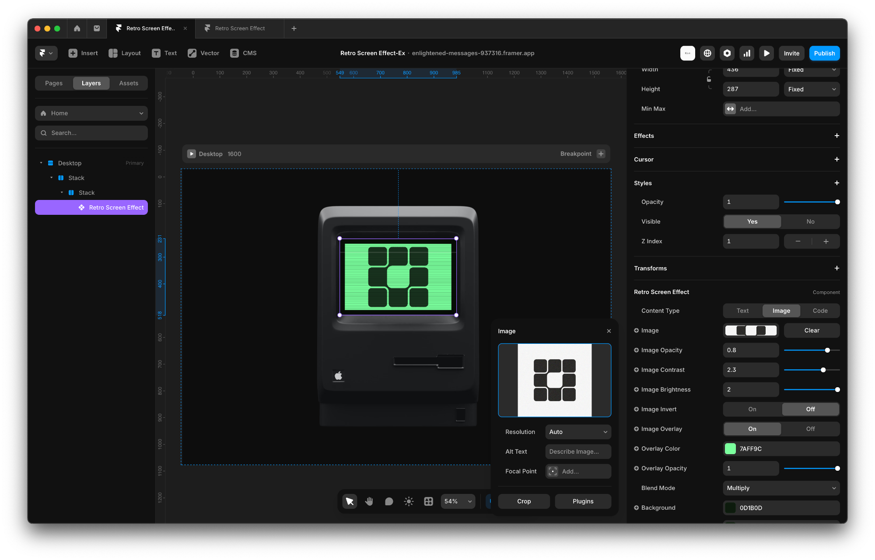Open the Insert menu
Viewport: 875px width, 560px height.
tap(83, 53)
